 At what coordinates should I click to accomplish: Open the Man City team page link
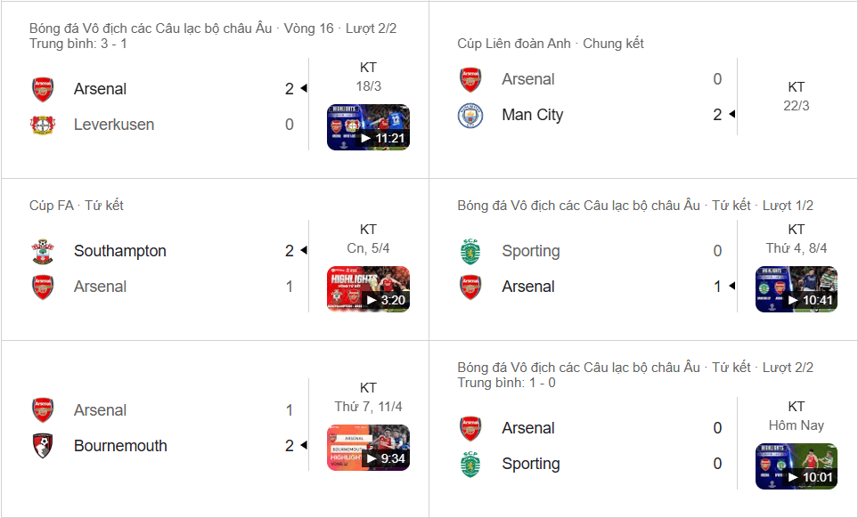[531, 115]
